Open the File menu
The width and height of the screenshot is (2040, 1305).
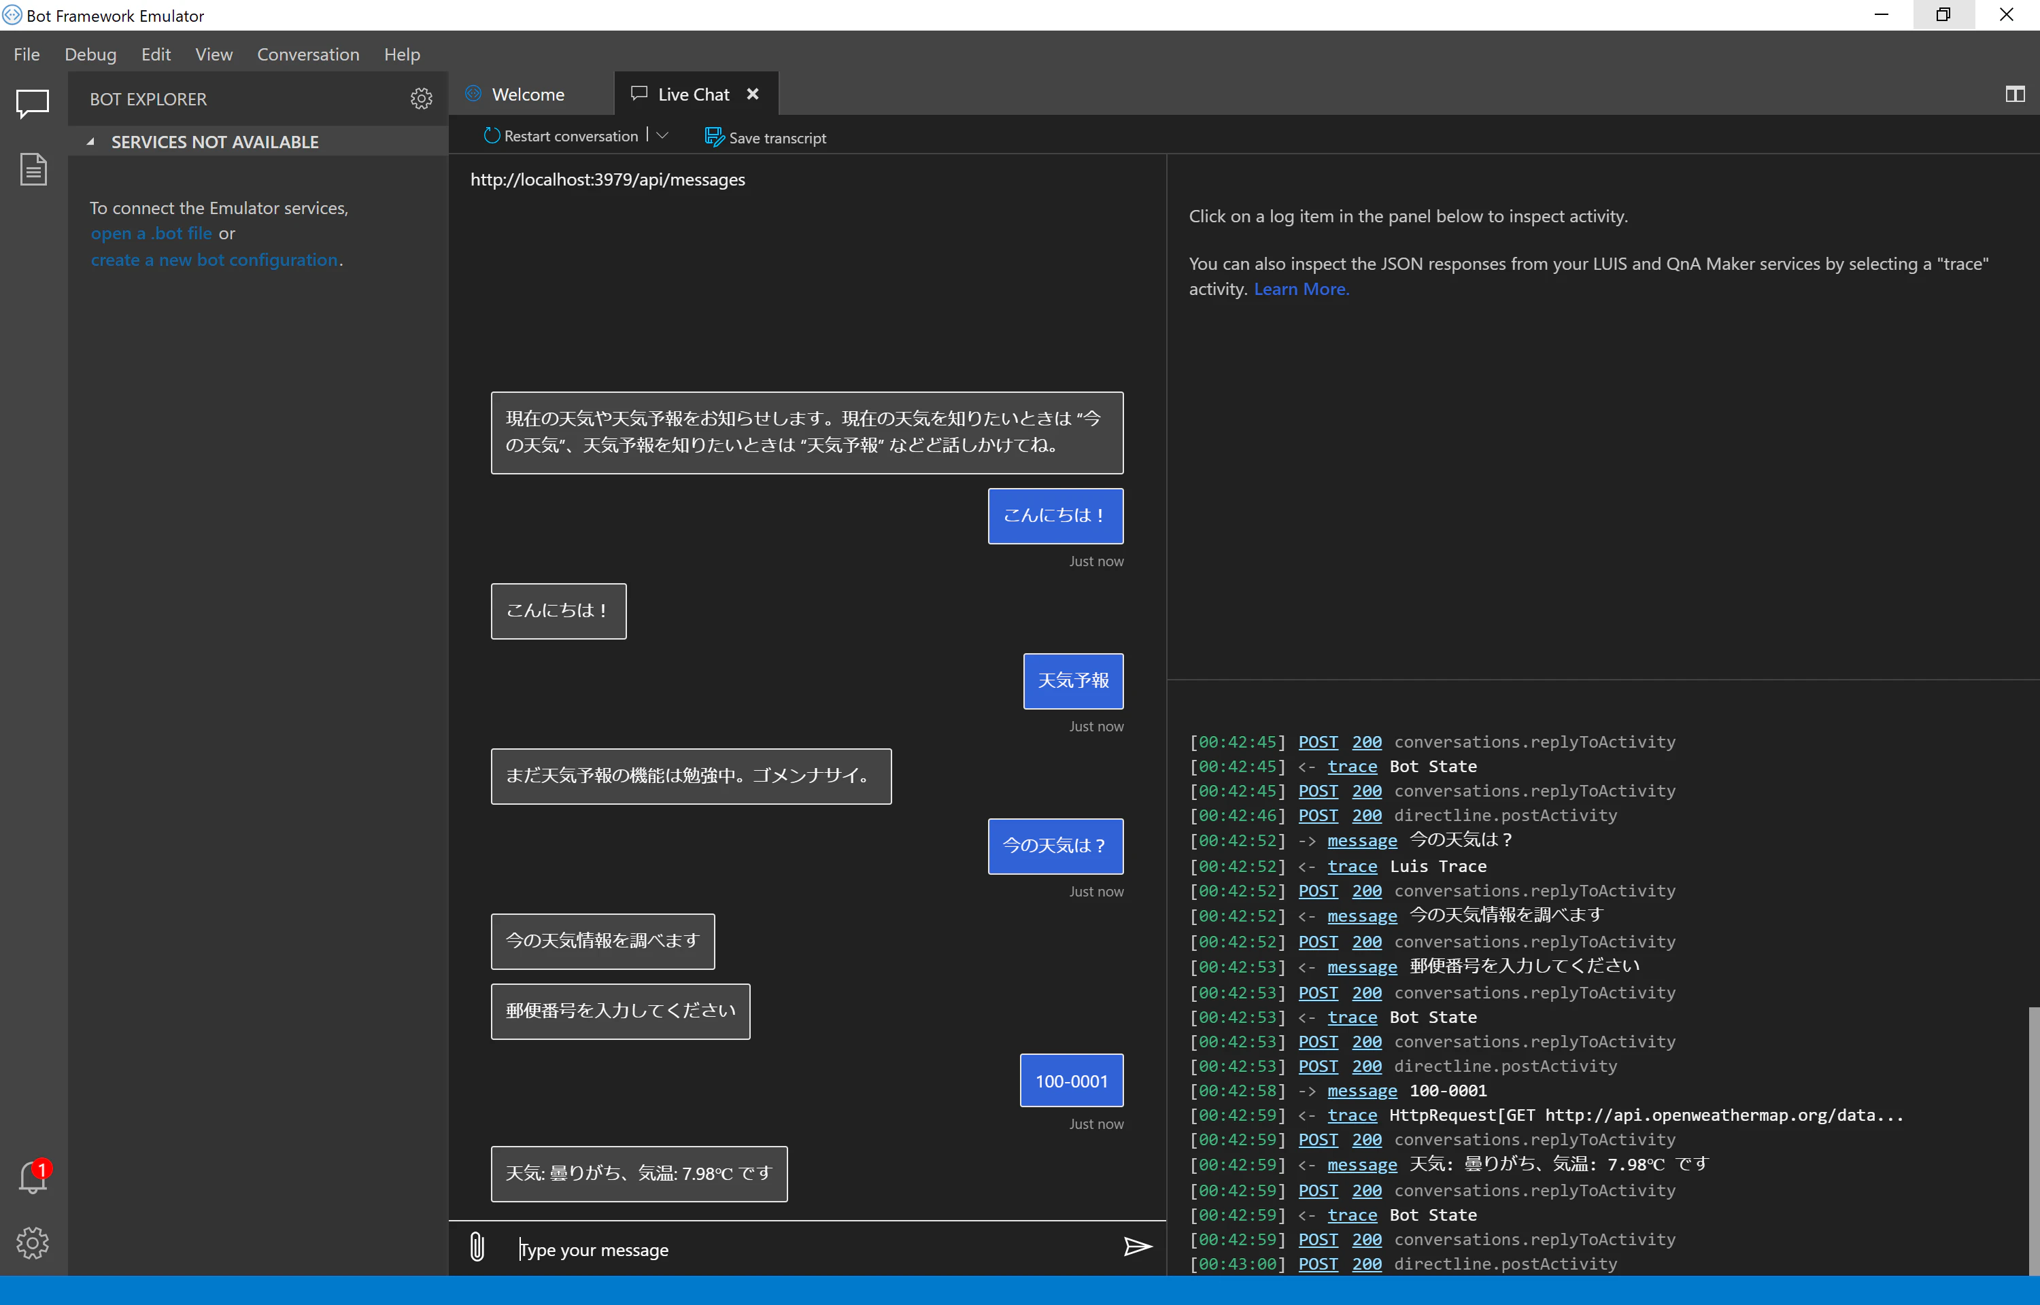pos(27,54)
